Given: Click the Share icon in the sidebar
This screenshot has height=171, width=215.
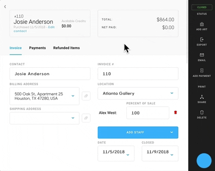Looking at the screenshot, I should (202, 97).
